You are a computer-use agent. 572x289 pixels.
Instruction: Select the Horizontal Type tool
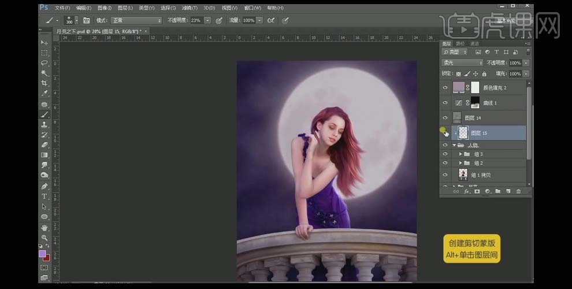44,197
